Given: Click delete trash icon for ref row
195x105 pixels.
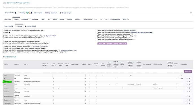Looking at the screenshot, I should coord(190,78).
